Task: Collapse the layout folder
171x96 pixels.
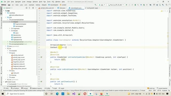Action: coord(8,53)
